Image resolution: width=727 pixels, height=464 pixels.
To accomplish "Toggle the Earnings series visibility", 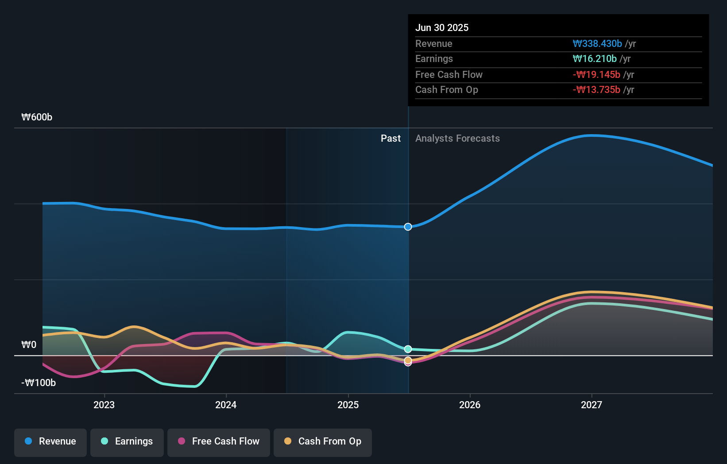I will [127, 441].
